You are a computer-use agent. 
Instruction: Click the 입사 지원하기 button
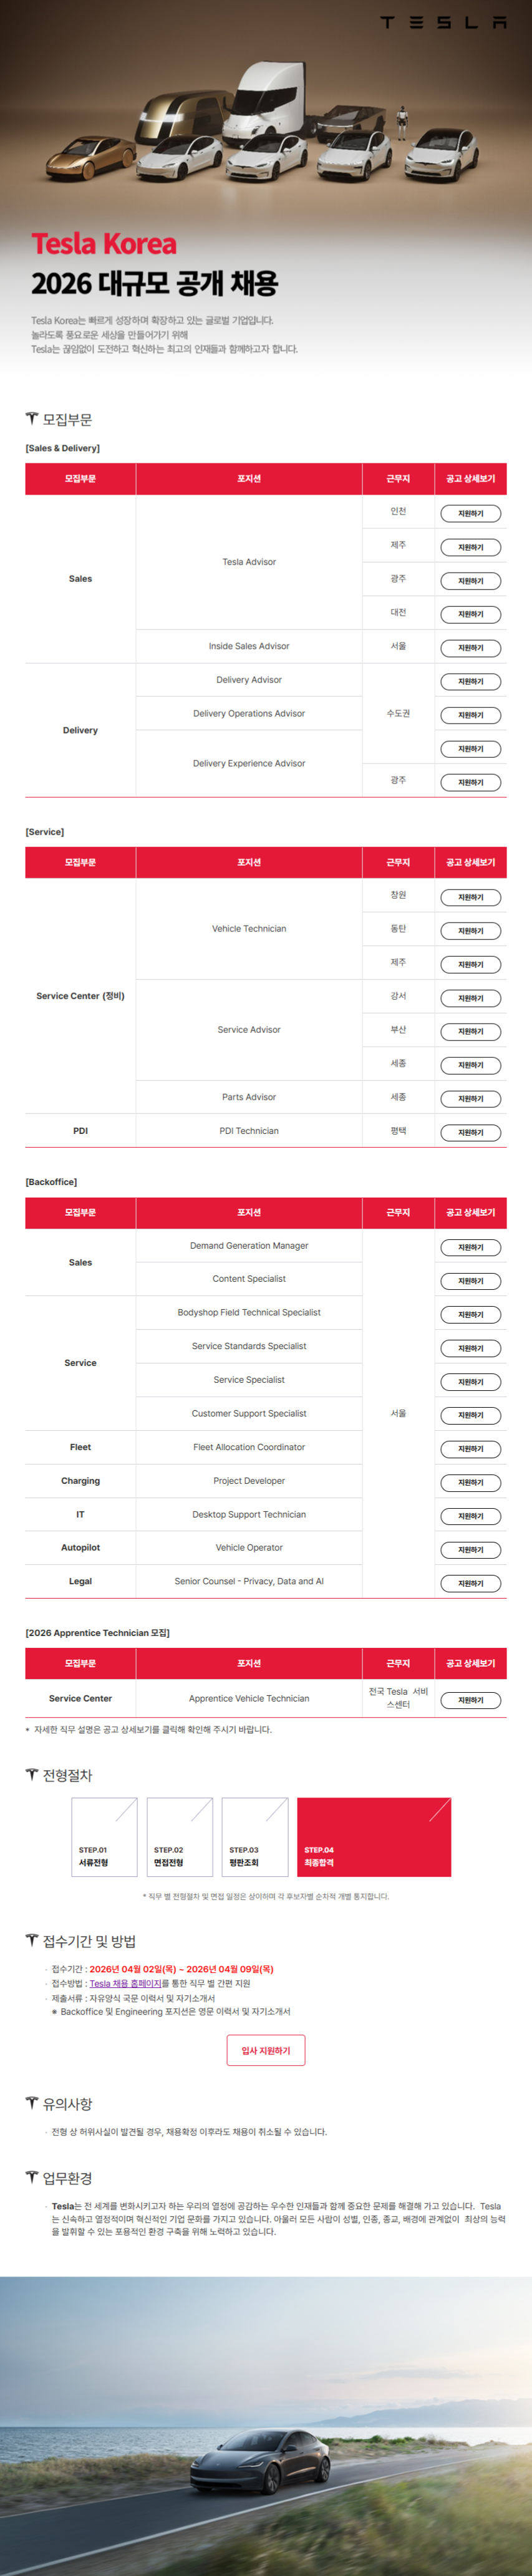click(x=266, y=2050)
